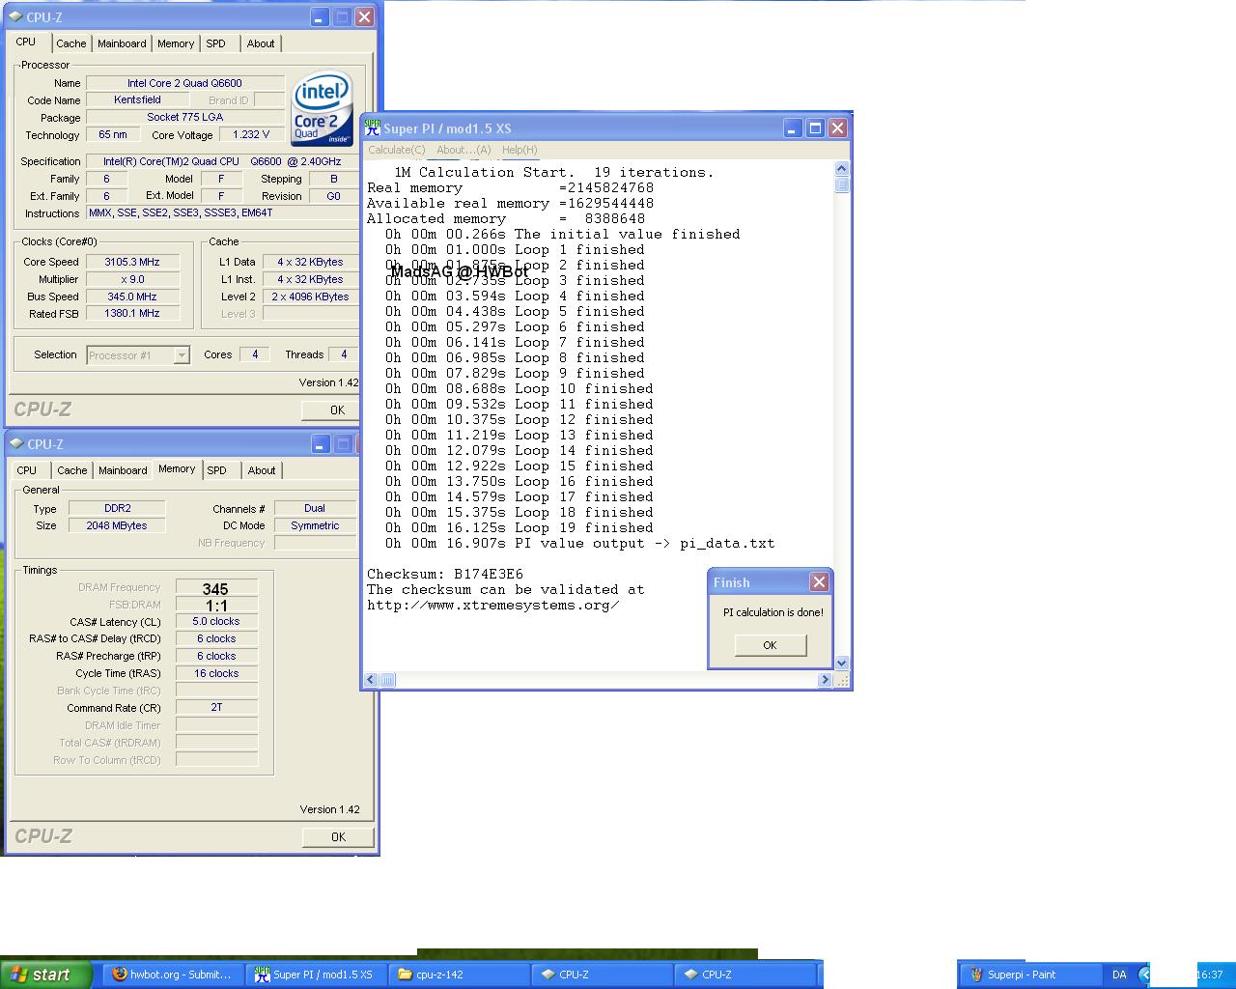Viewport: 1236px width, 989px height.
Task: Open Memory tab in top CPU-Z window
Action: pos(176,43)
